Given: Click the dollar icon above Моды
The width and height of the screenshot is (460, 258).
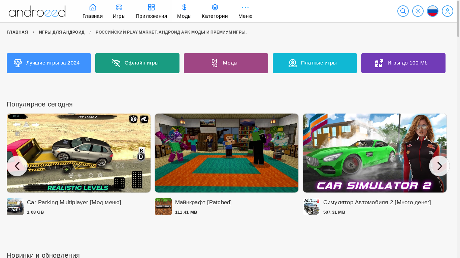Looking at the screenshot, I should (x=184, y=7).
